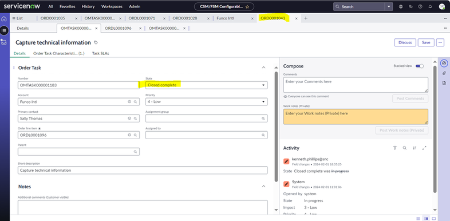Open Parent field lookup search icon
This screenshot has width=450, height=221.
135,152
